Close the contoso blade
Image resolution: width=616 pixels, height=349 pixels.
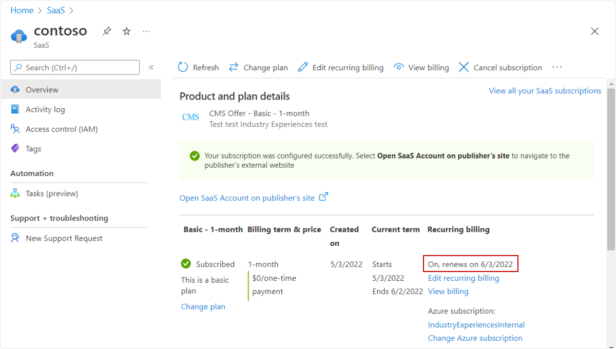click(x=594, y=31)
